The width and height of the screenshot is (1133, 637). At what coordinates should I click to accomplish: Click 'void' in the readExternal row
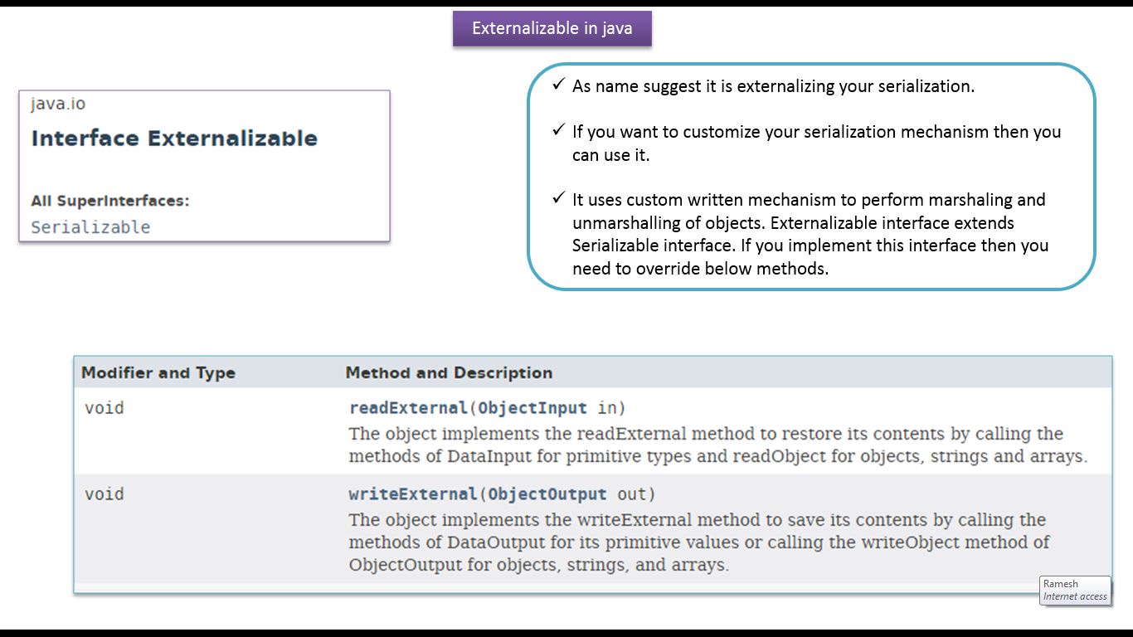coord(105,408)
